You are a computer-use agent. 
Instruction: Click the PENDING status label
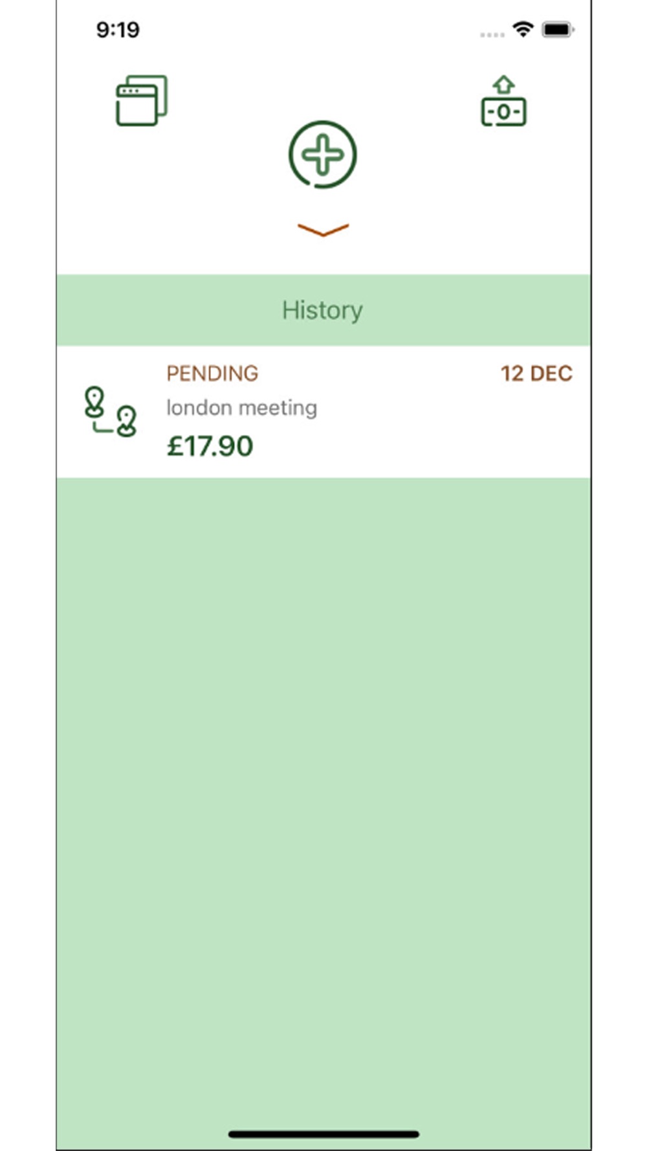pos(212,374)
